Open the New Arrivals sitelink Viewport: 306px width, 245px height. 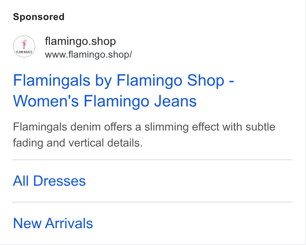click(x=53, y=223)
